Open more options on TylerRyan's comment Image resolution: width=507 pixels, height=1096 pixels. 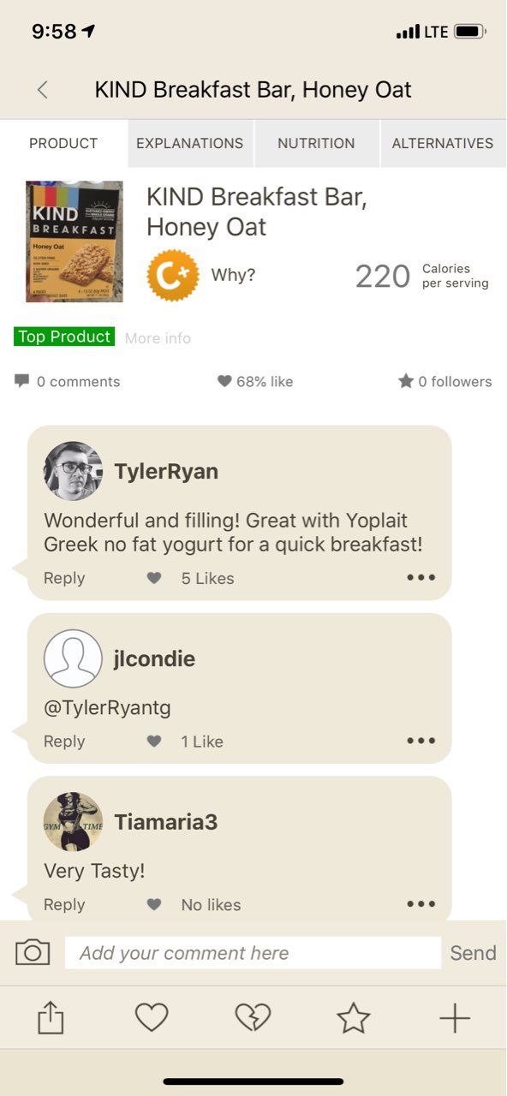(421, 578)
